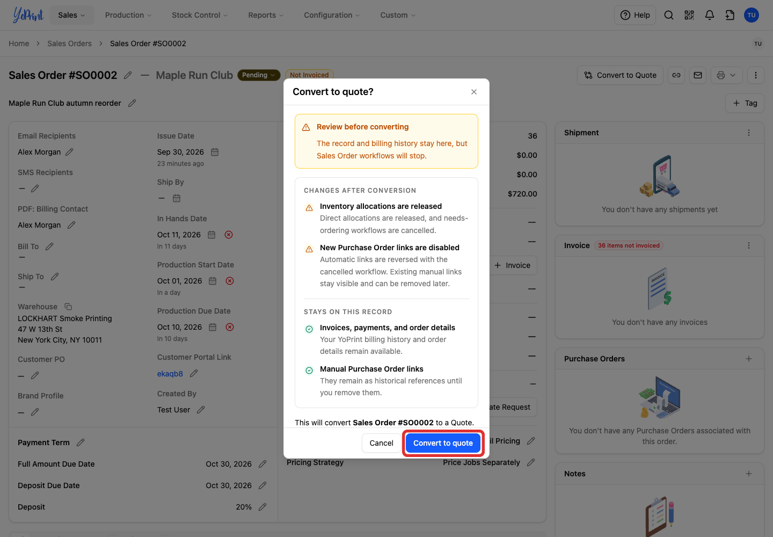Edit Alex Morgan email recipient pencil
773x537 pixels.
click(69, 152)
